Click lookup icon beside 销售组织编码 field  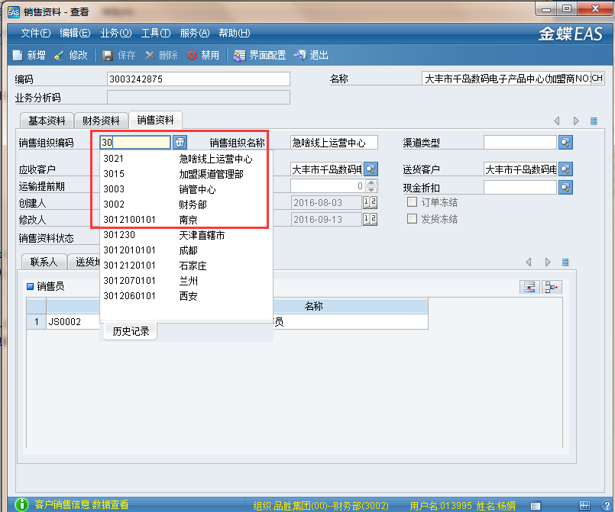point(180,142)
